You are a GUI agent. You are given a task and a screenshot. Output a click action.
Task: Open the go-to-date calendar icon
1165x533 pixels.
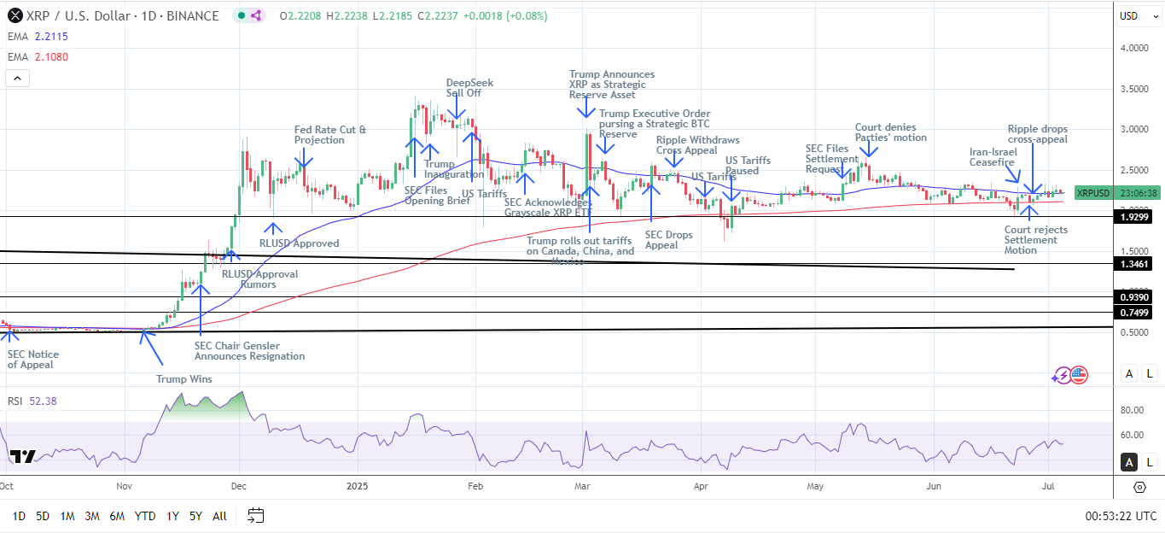[x=255, y=515]
